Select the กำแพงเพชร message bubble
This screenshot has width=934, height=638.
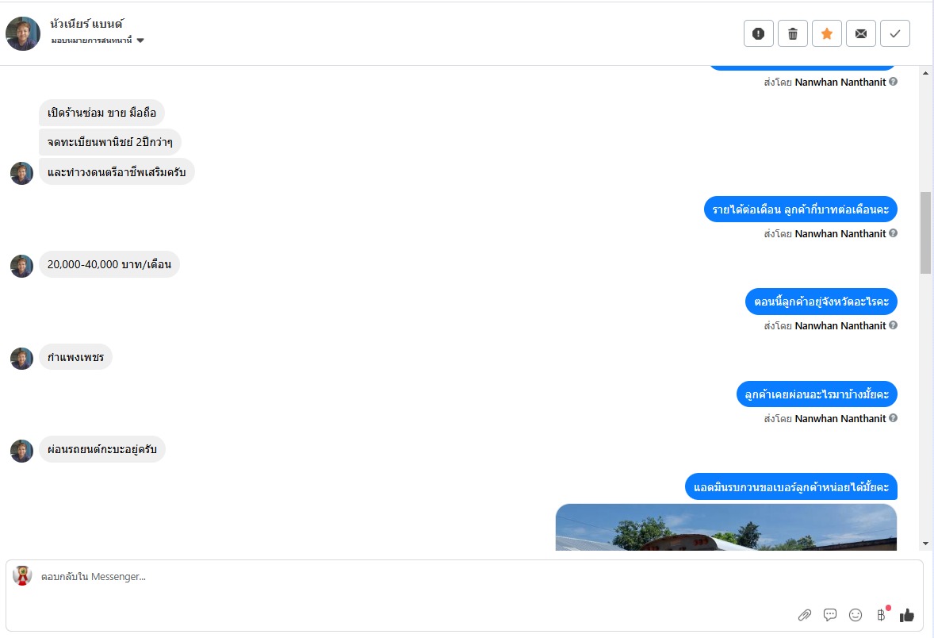75,357
